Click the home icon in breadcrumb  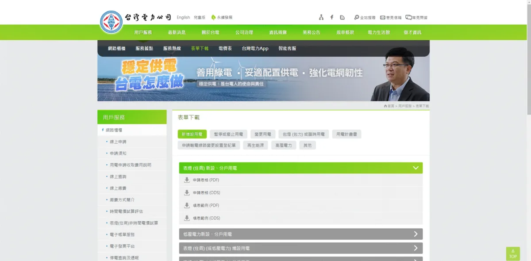(386, 106)
